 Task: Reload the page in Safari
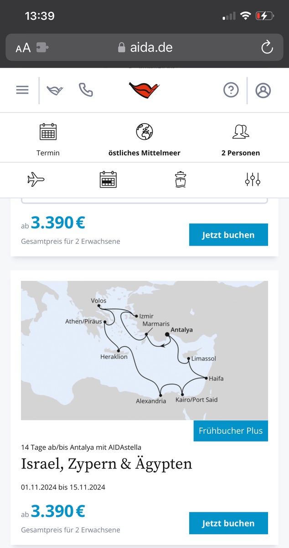coord(267,47)
